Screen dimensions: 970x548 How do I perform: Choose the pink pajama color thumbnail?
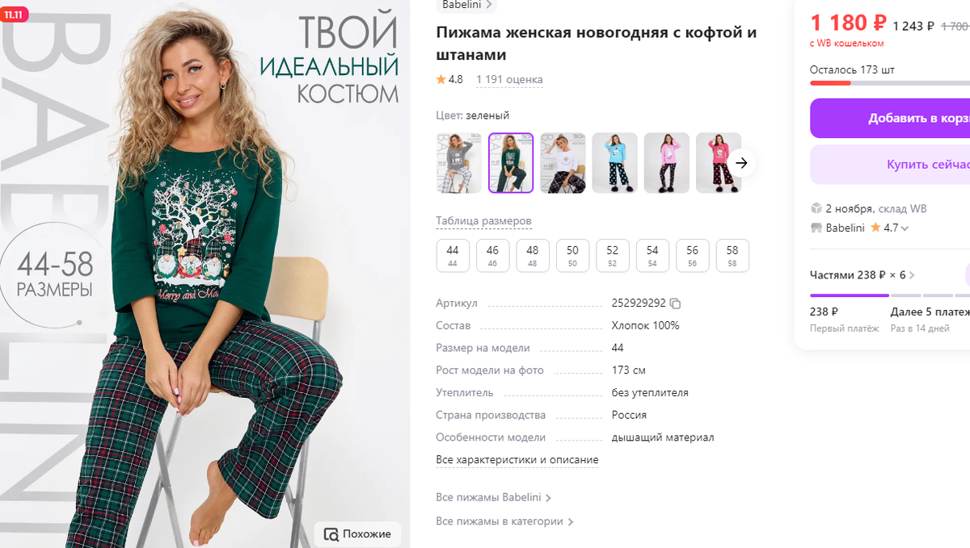pos(666,163)
